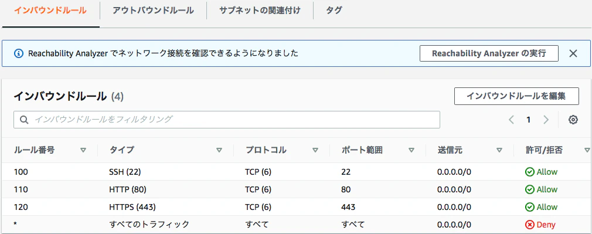Click the 0.0.0.0/0 source of rule 100

(x=454, y=172)
